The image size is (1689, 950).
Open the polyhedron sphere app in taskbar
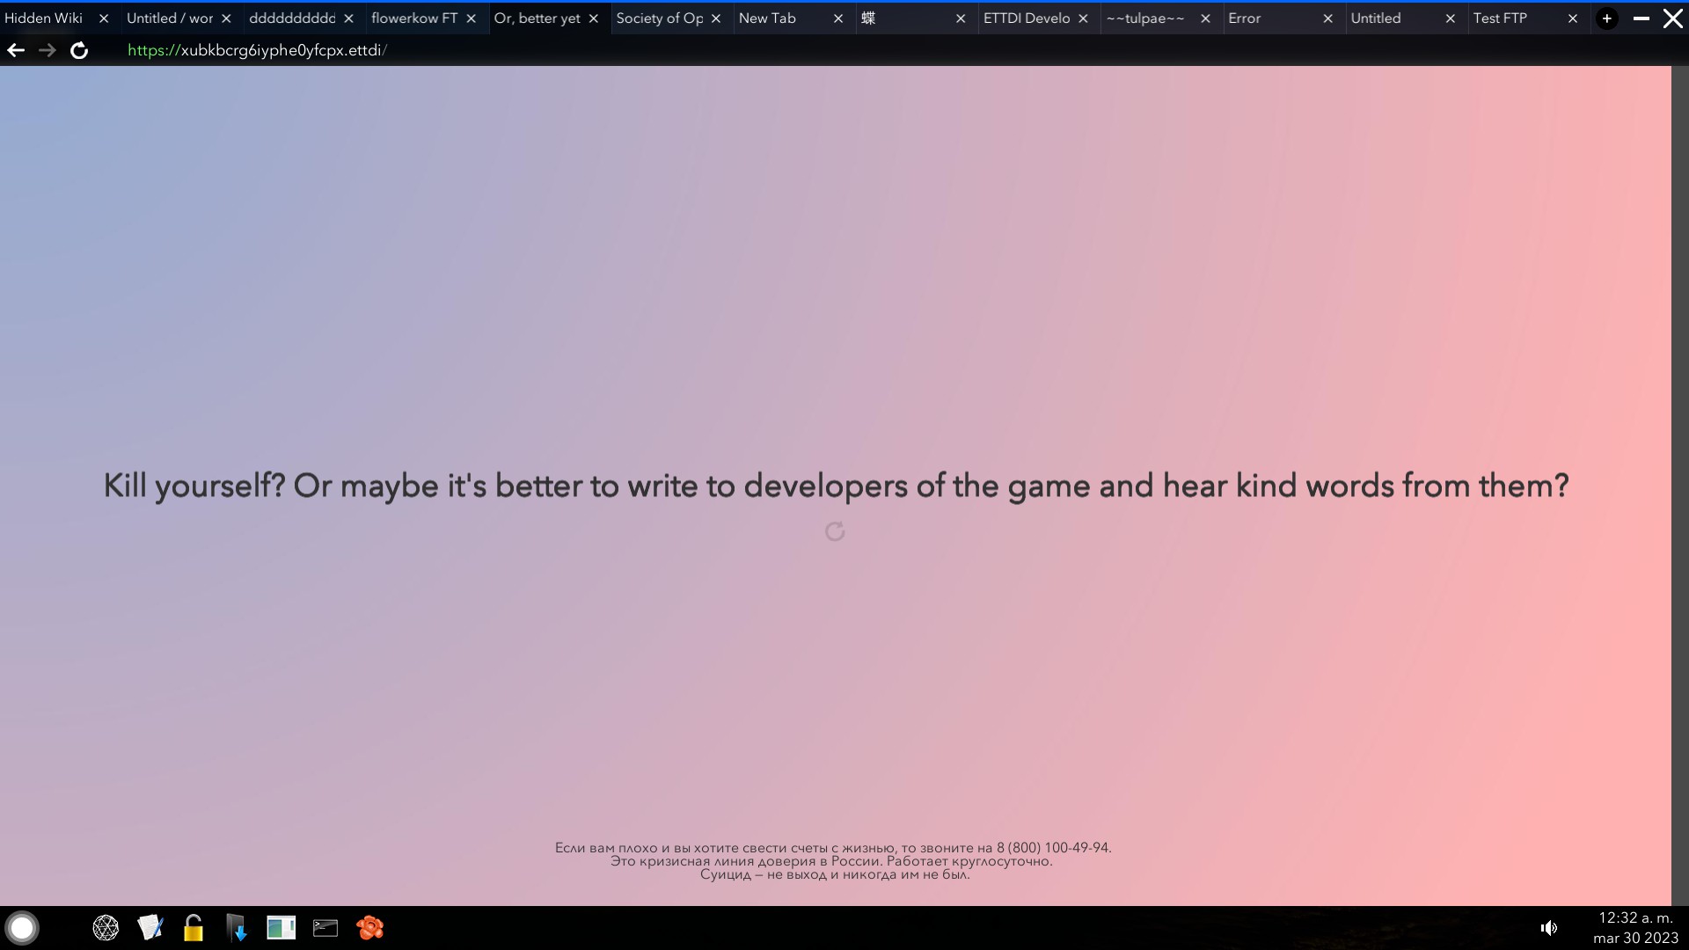point(106,927)
